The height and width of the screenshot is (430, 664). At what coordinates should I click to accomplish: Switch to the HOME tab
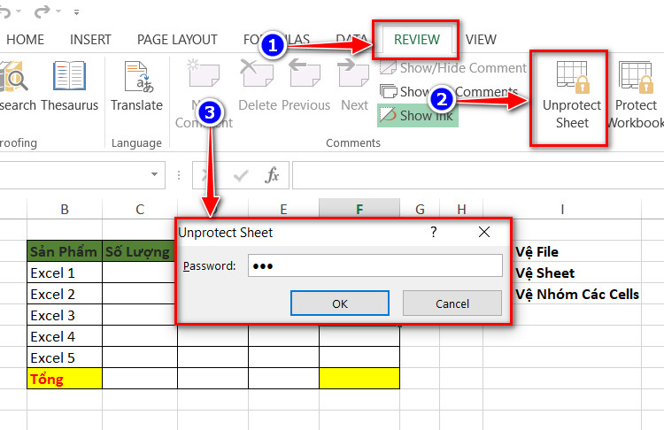tap(25, 39)
